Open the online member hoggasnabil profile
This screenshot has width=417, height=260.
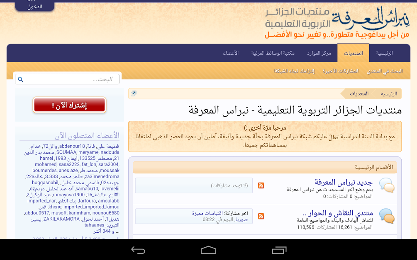click(x=45, y=183)
